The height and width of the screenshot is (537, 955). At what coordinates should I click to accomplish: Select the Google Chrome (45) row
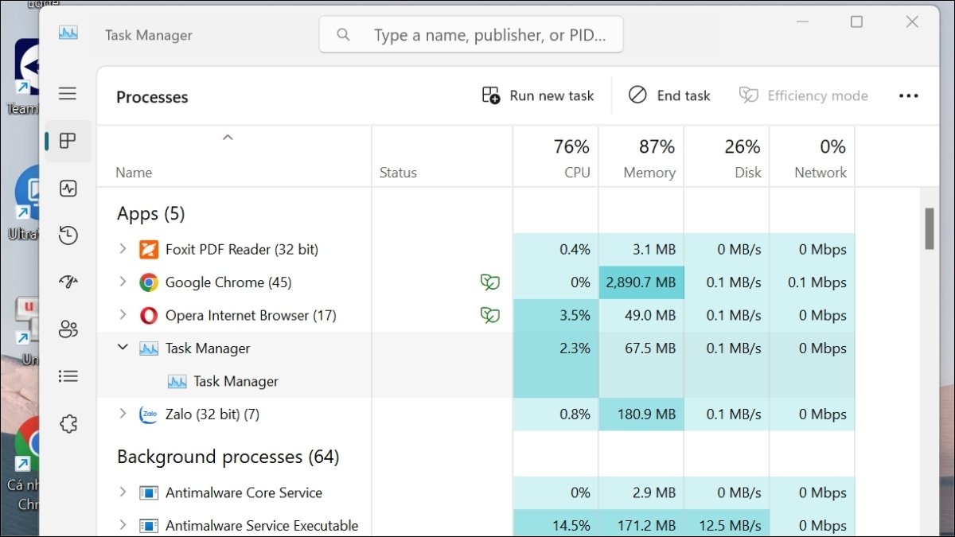(x=476, y=282)
